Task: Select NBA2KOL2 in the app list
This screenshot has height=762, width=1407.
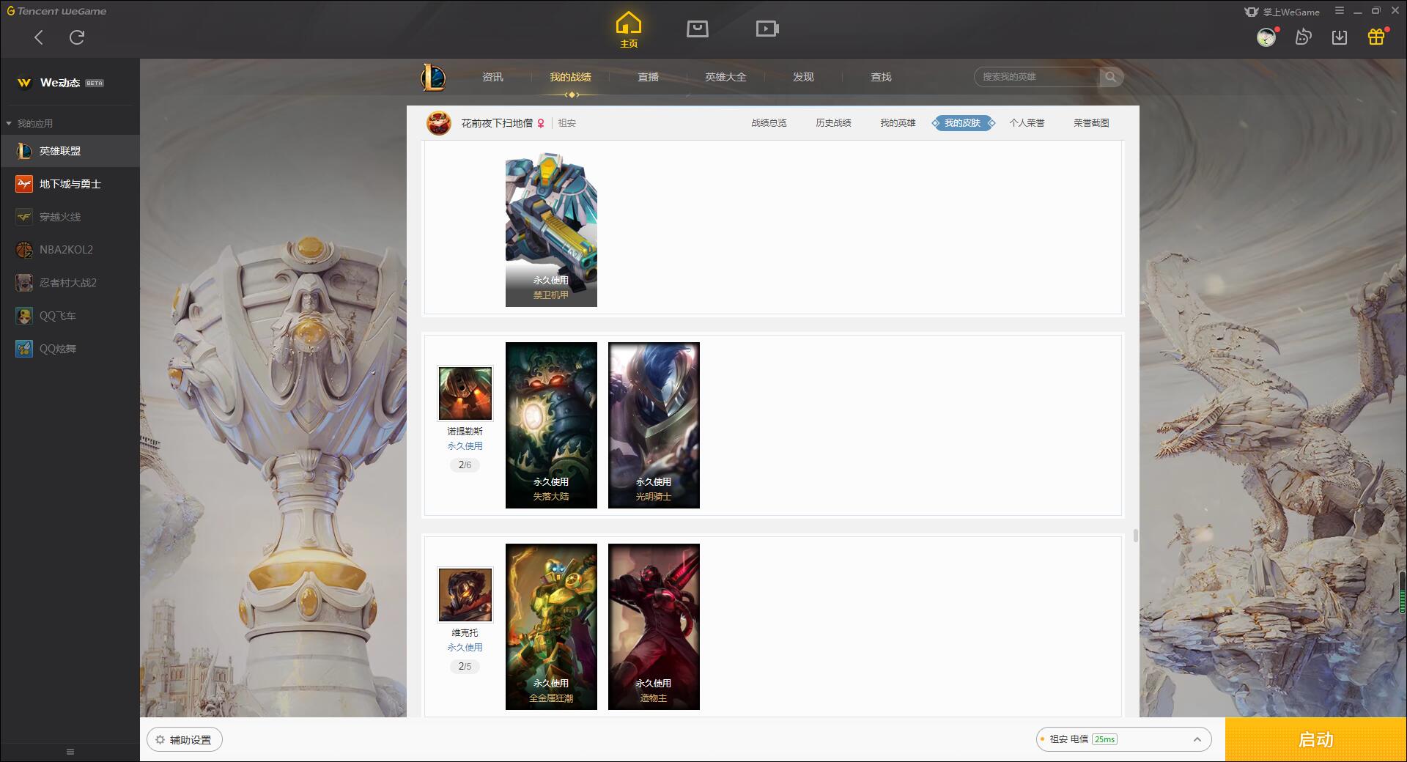Action: pyautogui.click(x=70, y=250)
